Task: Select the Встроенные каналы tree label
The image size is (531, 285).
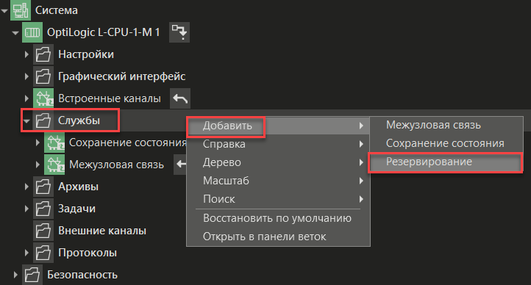Action: pyautogui.click(x=110, y=98)
